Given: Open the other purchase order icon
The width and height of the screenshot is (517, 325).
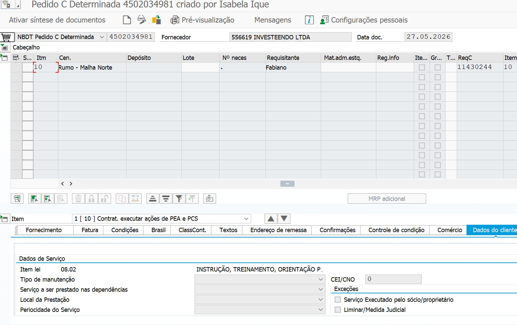Looking at the screenshot, I should (157, 20).
